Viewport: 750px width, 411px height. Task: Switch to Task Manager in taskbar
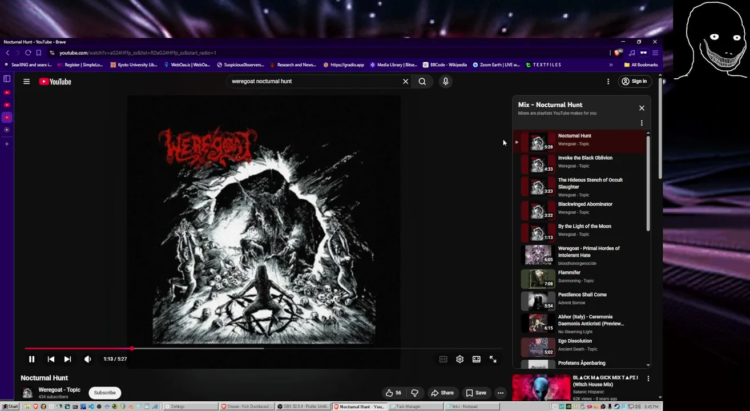click(x=416, y=406)
